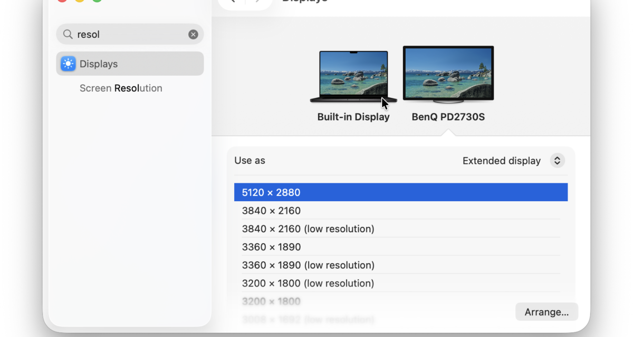Click the magnifying glass search icon
Image resolution: width=633 pixels, height=337 pixels.
[x=68, y=34]
